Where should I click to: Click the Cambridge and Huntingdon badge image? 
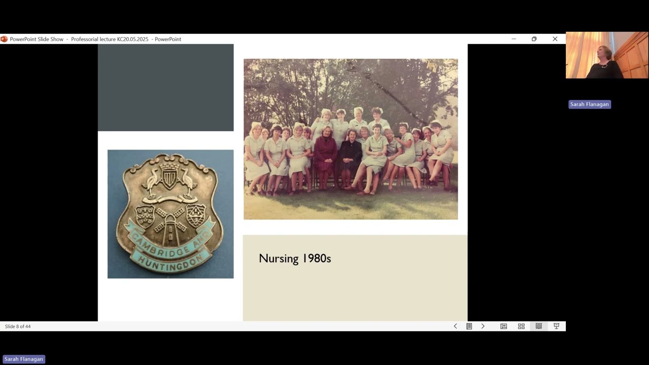(170, 214)
